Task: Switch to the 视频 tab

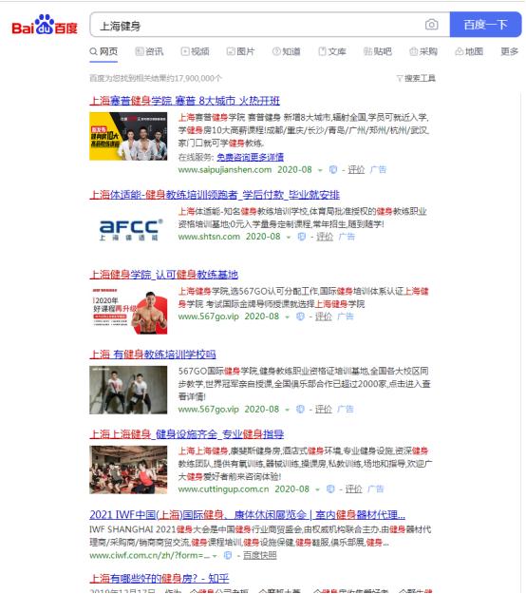Action: coord(195,51)
